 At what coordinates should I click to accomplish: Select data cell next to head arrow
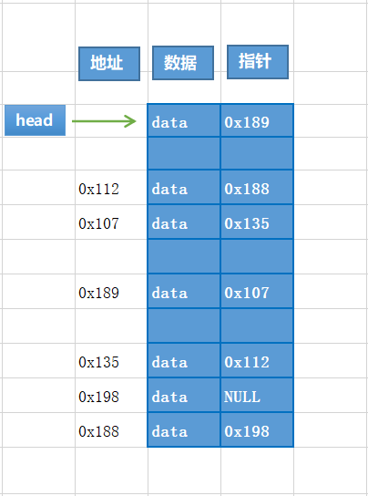click(184, 120)
